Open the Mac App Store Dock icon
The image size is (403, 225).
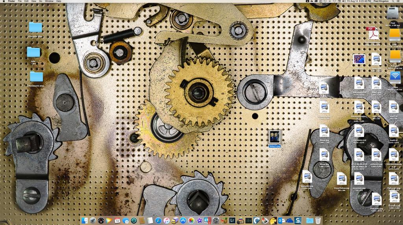tap(183, 221)
